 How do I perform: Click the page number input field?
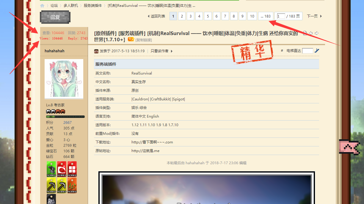point(281,16)
